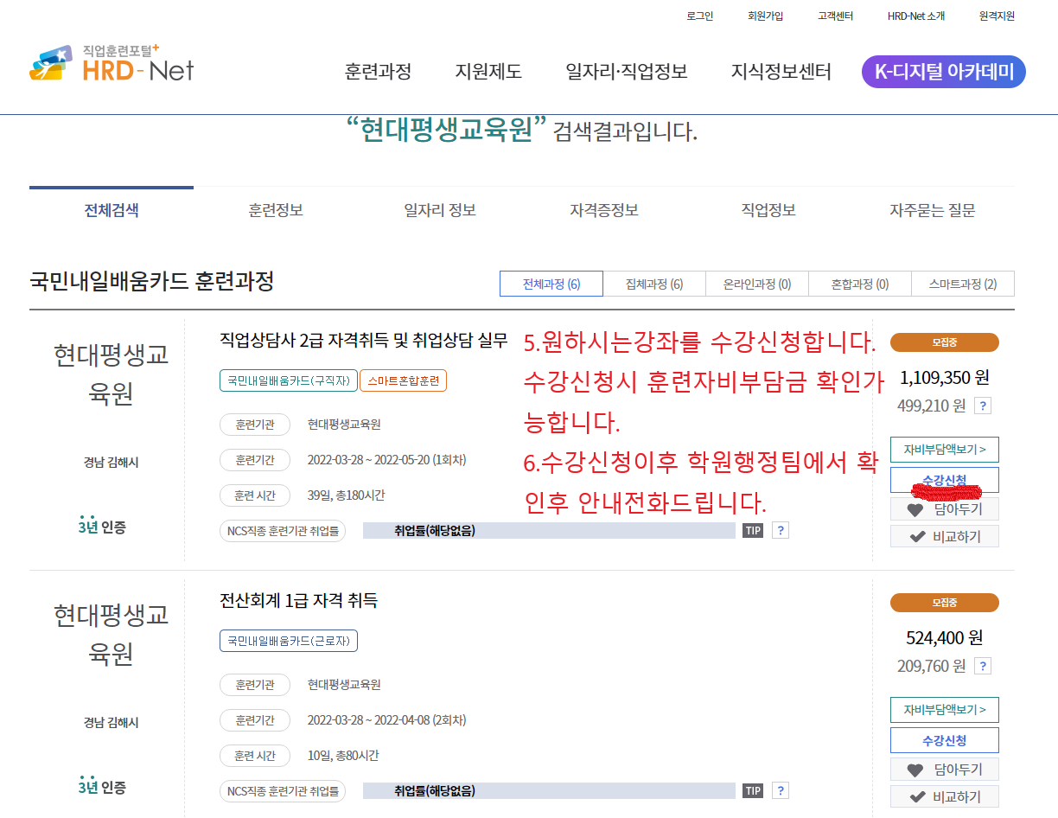
Task: Click 취업률 bar in 직업상담사 row
Action: tap(549, 531)
